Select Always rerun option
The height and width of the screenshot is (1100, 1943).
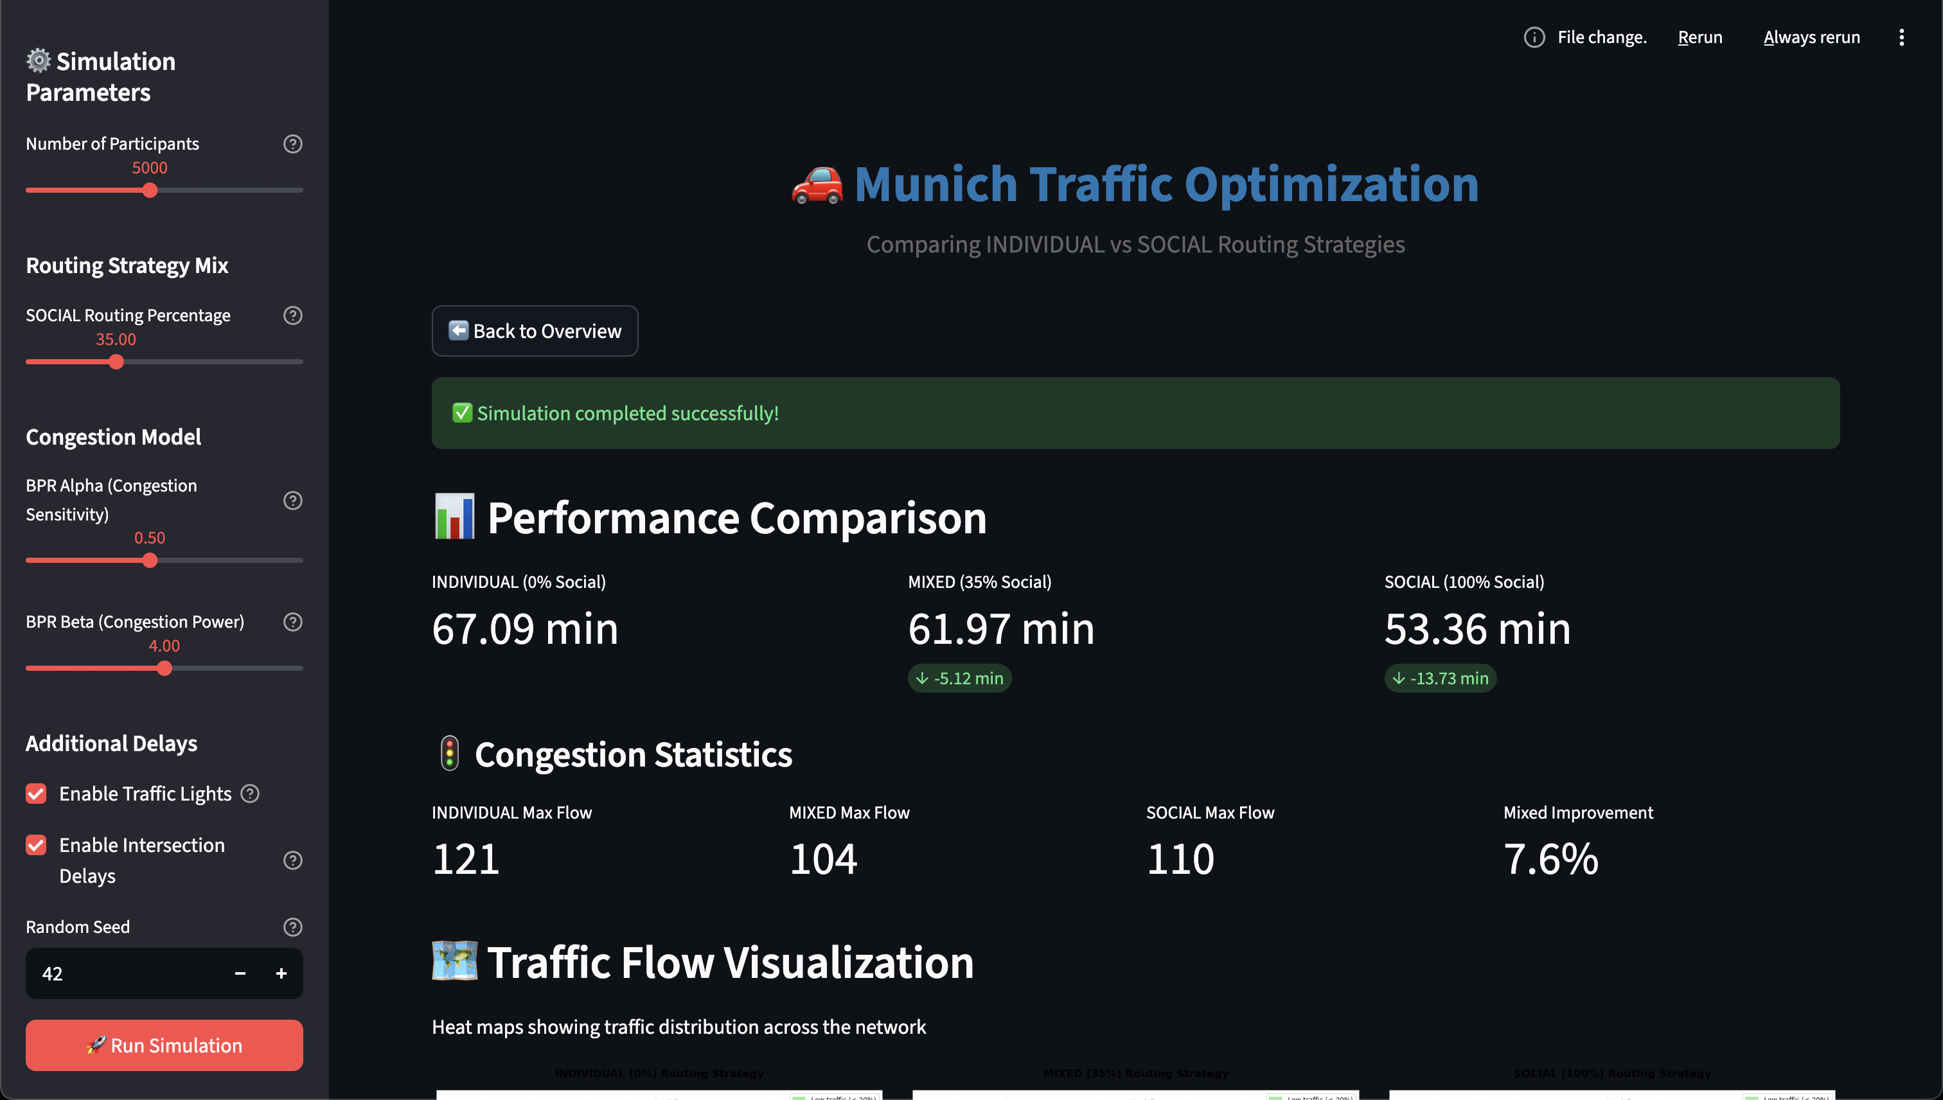pyautogui.click(x=1811, y=37)
